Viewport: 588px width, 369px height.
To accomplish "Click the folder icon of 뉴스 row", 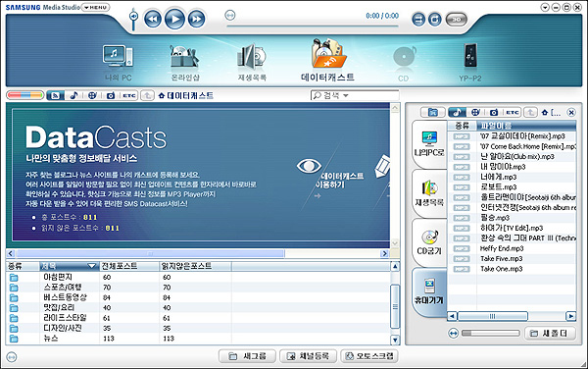I will coord(14,339).
